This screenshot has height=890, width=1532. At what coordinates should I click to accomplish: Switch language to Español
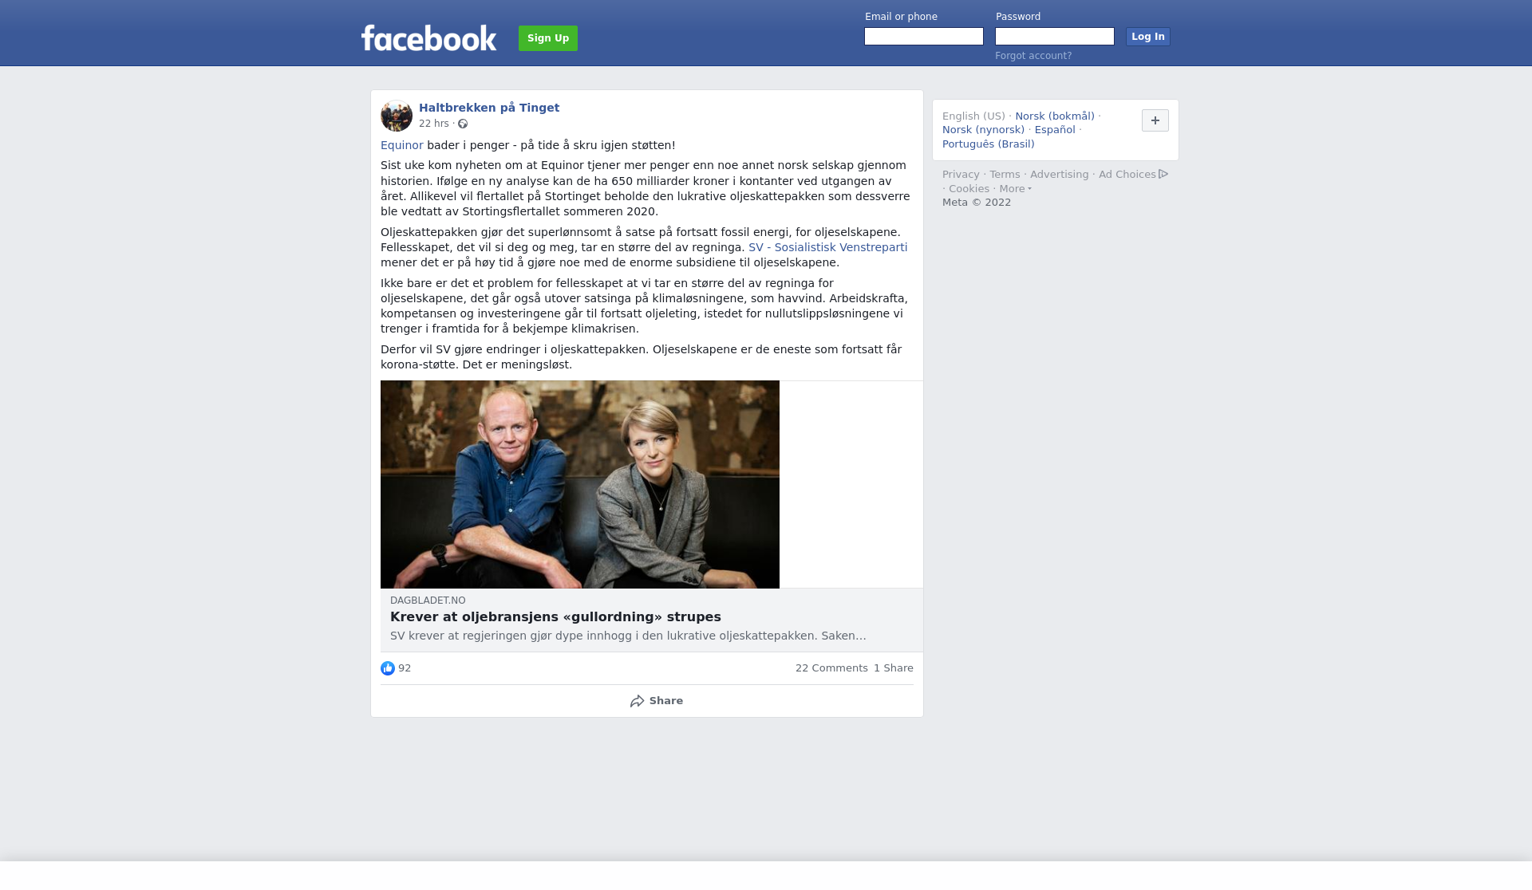pos(1055,130)
